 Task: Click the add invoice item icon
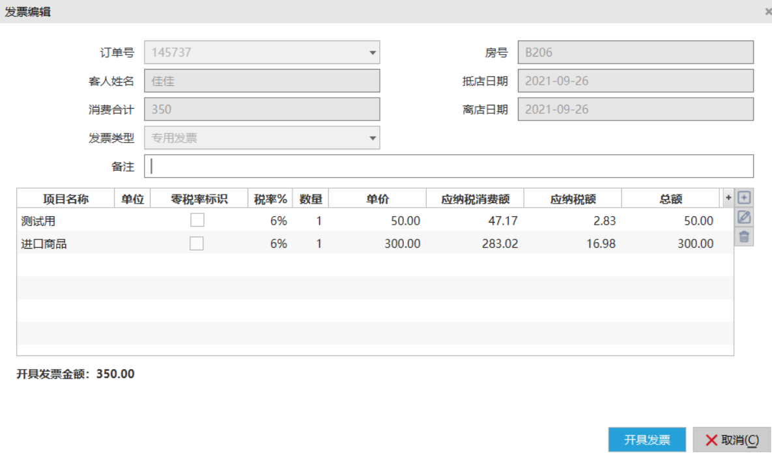(744, 198)
